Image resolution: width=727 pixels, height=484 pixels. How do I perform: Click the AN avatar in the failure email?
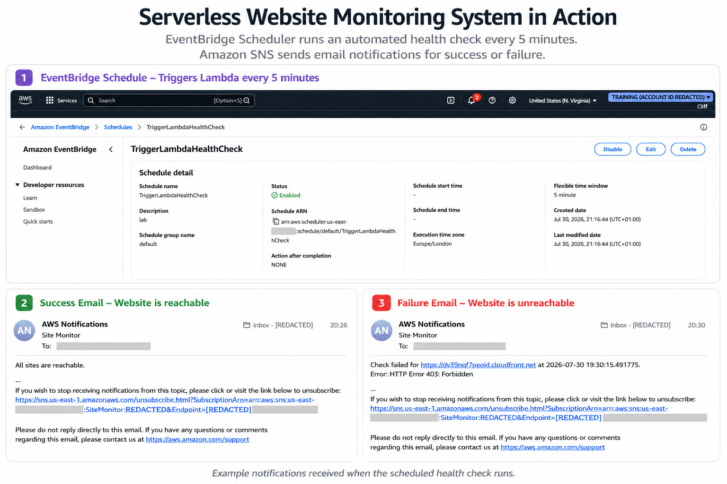coord(381,331)
